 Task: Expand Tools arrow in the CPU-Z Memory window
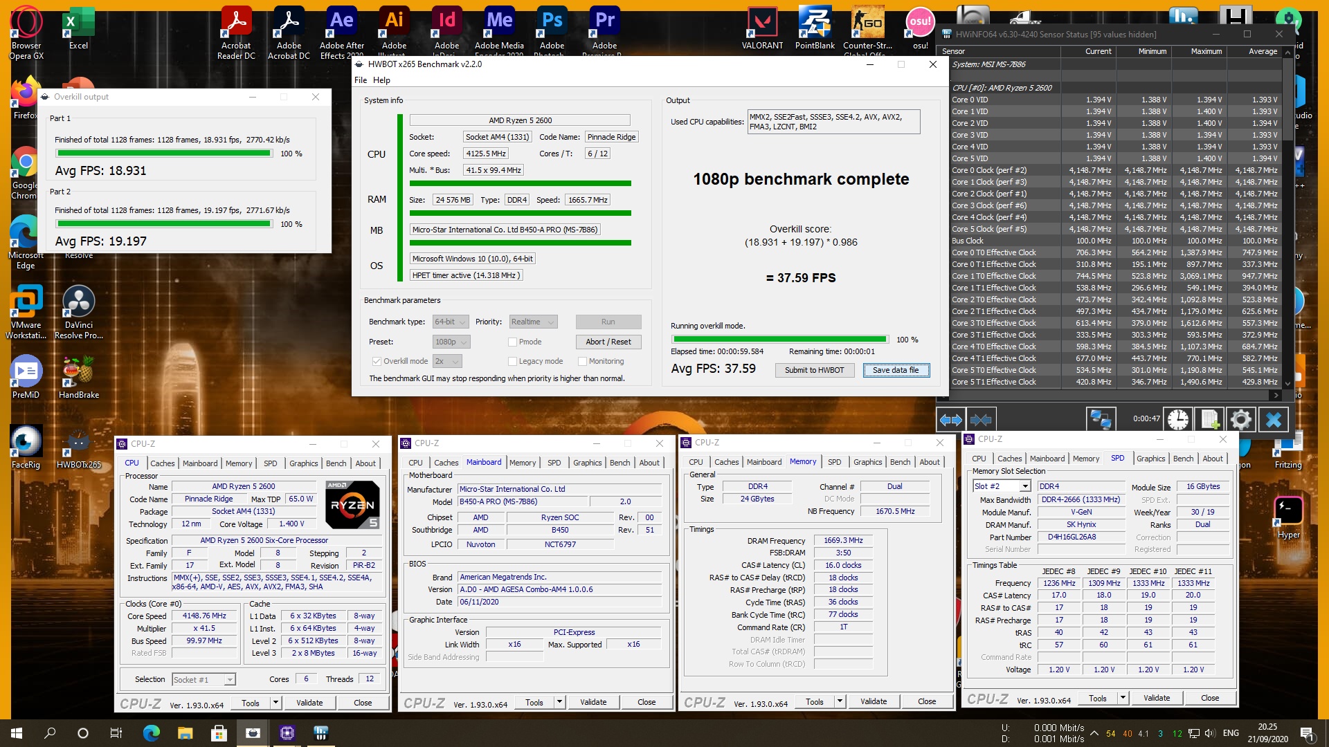click(x=840, y=701)
